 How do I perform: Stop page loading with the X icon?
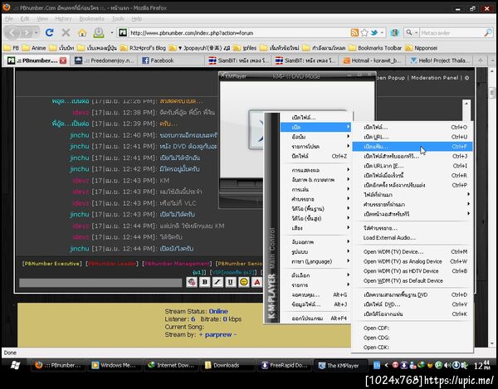coord(66,32)
